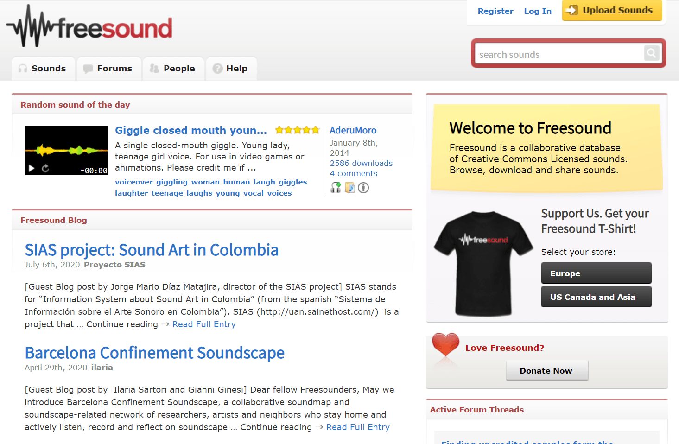Click the red heart icon
Image resolution: width=679 pixels, height=444 pixels.
tap(445, 345)
